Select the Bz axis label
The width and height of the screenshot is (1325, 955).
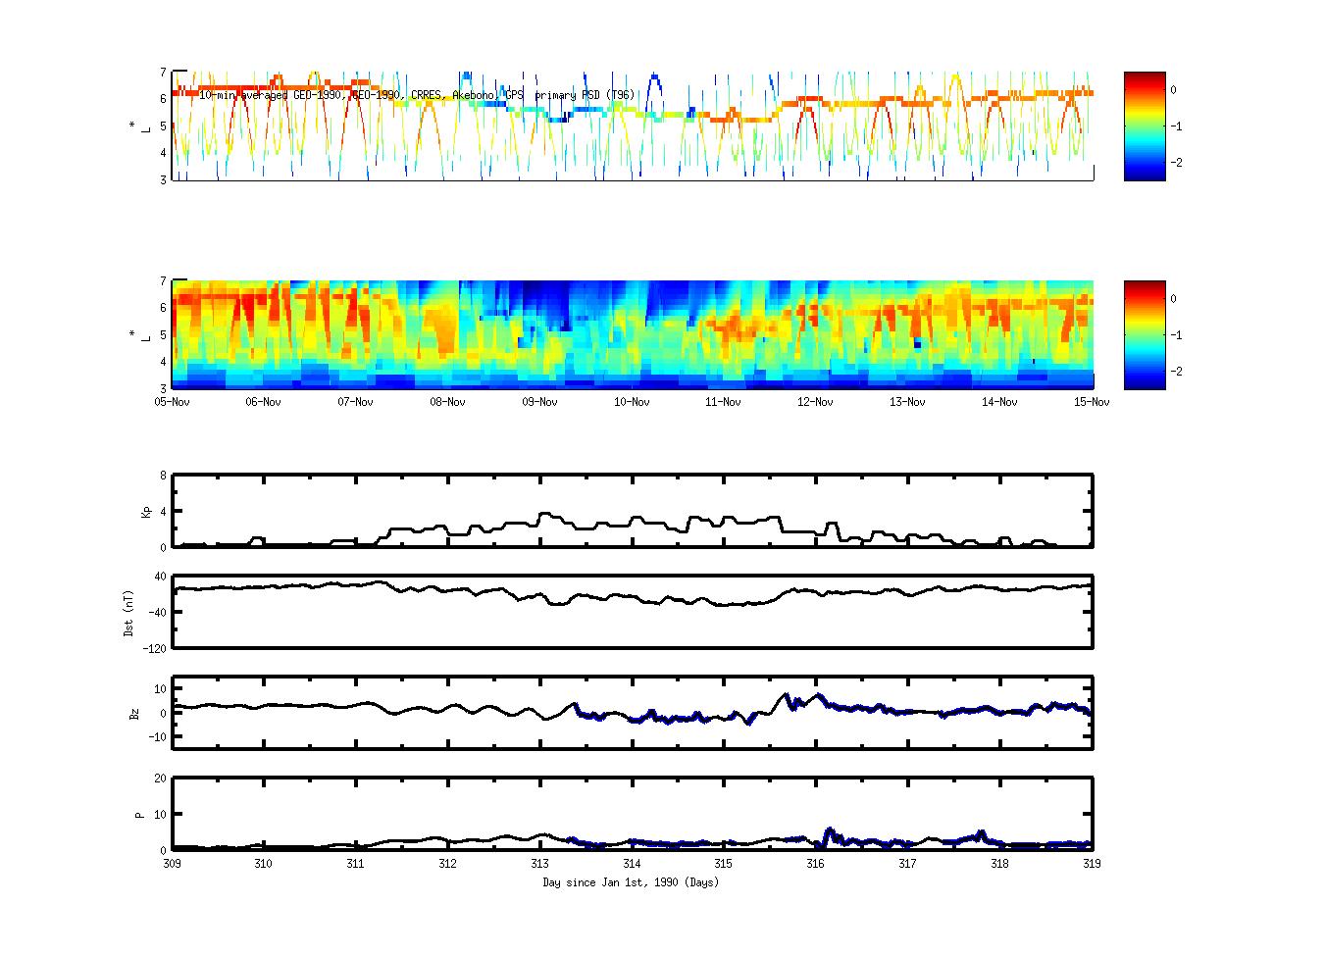[134, 713]
